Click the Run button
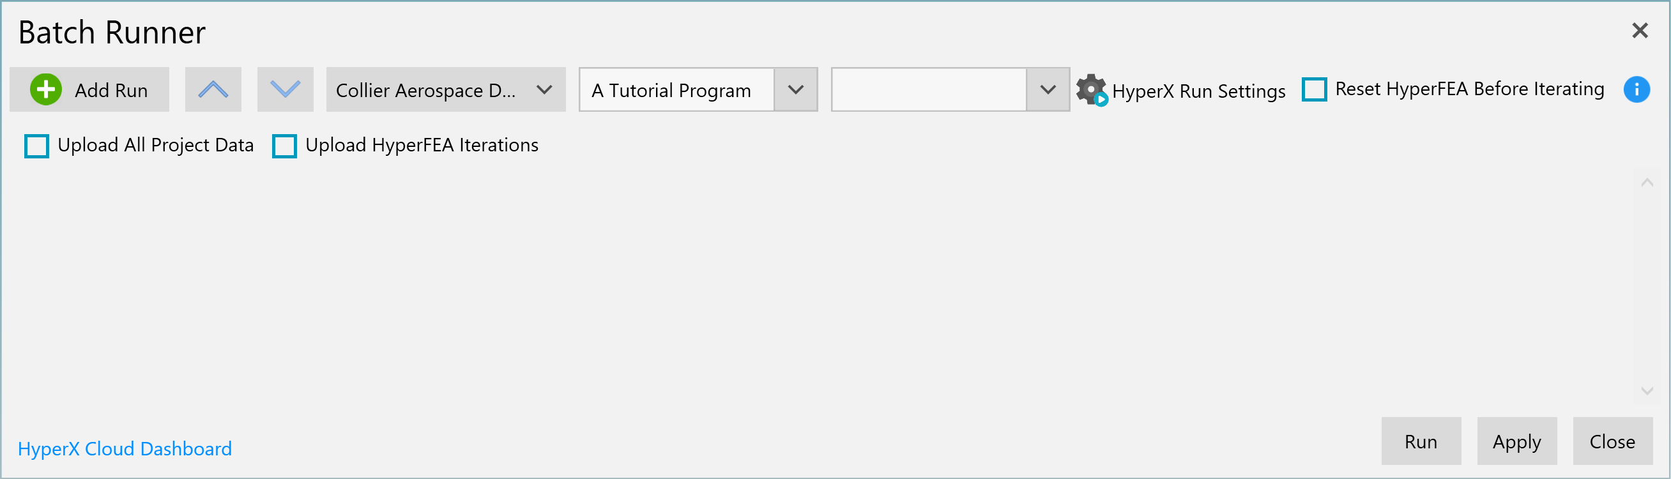Viewport: 1671px width, 479px height. tap(1421, 441)
